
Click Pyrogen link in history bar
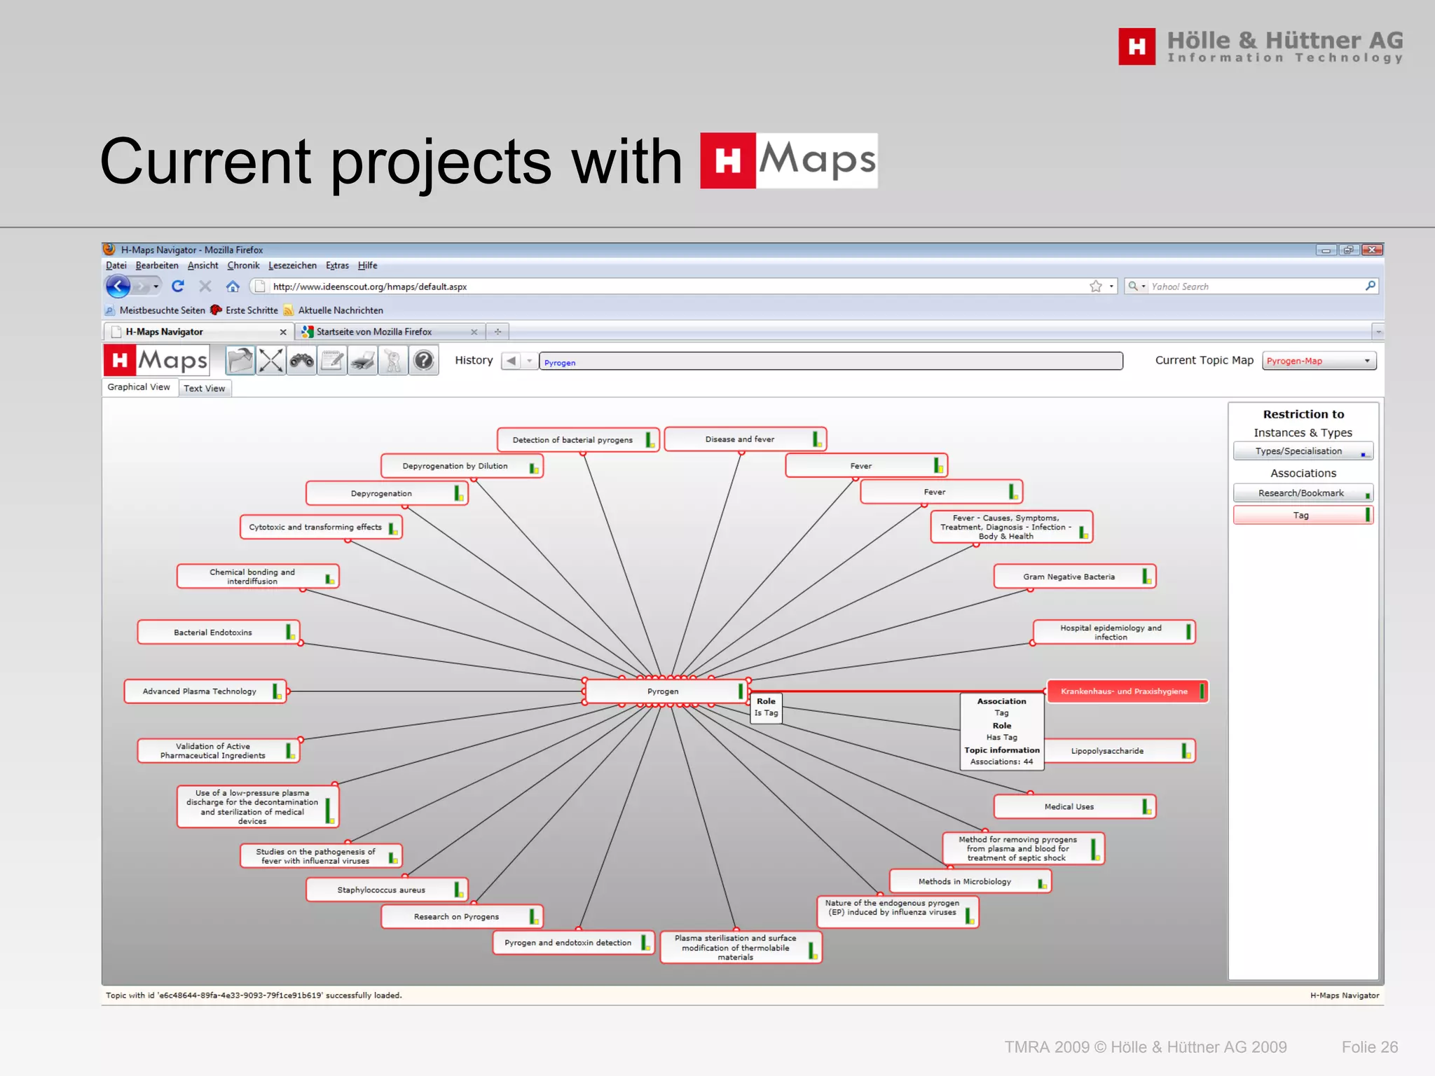(560, 363)
